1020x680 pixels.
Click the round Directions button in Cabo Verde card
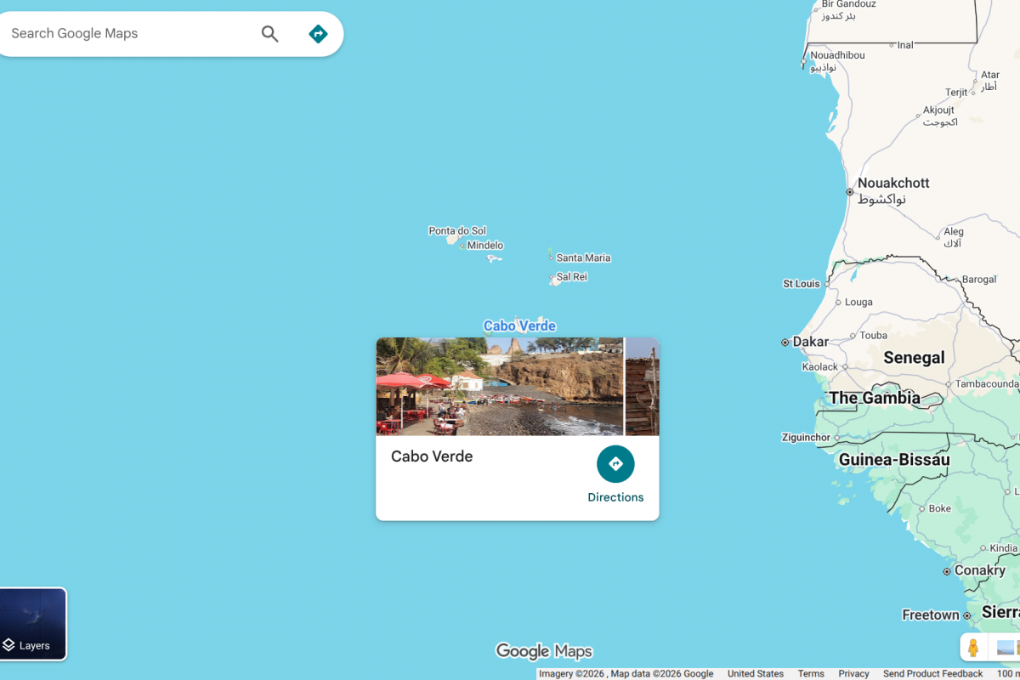615,464
